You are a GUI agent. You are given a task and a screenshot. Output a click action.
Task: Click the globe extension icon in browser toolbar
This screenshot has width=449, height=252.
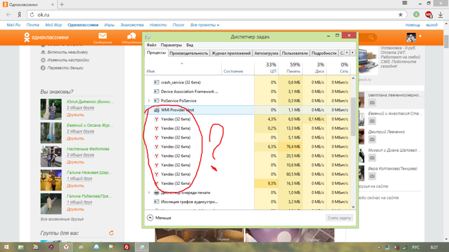(416, 15)
